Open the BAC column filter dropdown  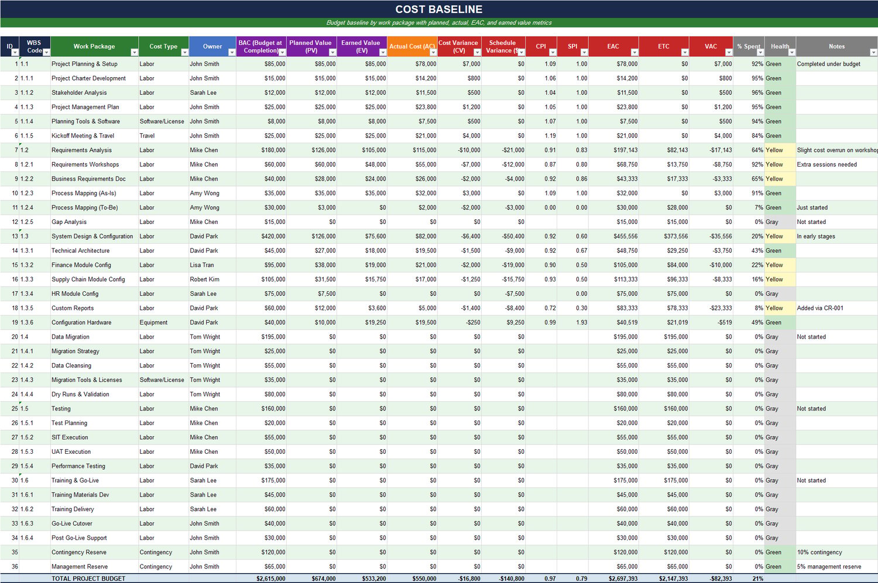[x=282, y=53]
